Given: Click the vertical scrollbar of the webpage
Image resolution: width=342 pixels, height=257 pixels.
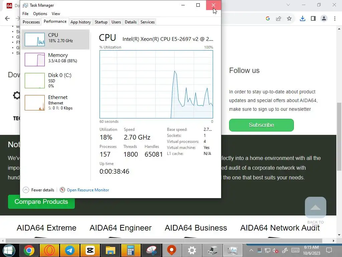Looking at the screenshot, I should tap(339, 137).
